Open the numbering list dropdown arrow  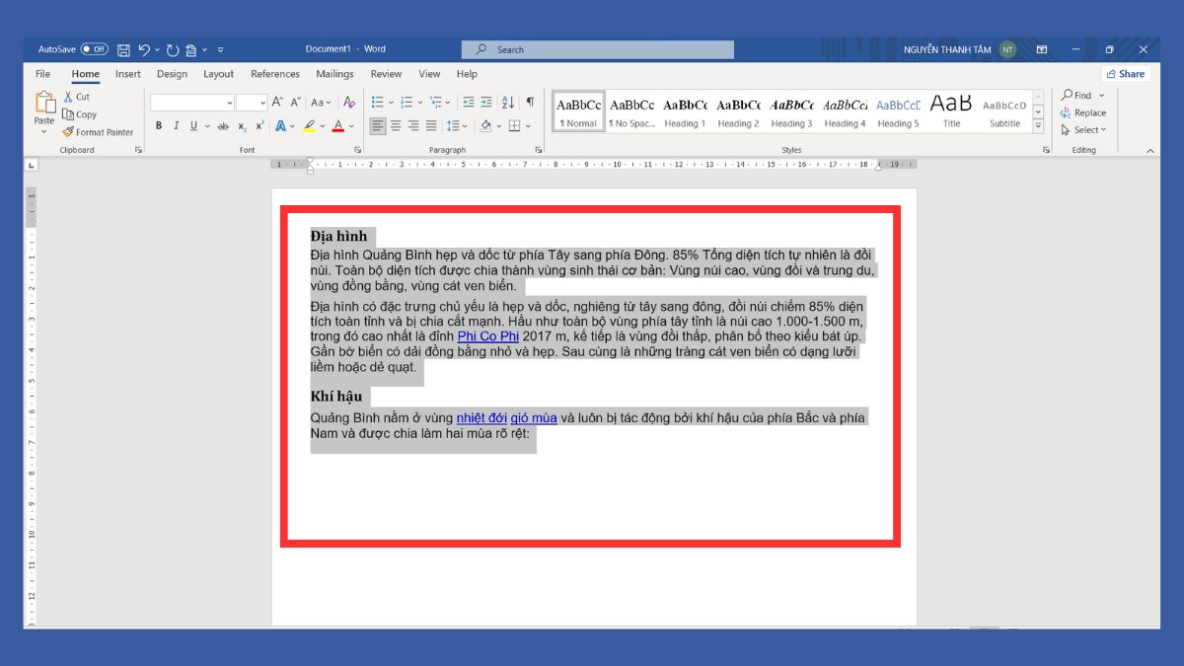(420, 103)
